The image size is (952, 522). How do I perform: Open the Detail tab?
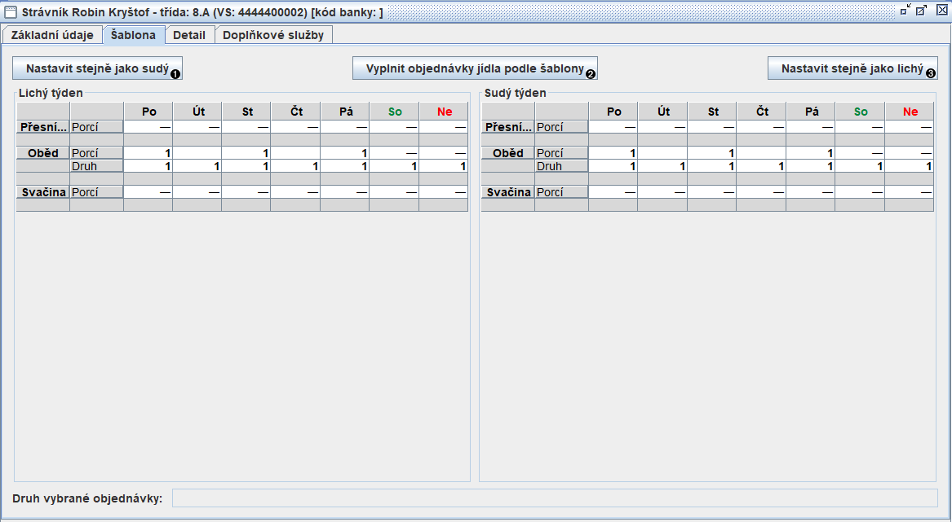click(189, 35)
